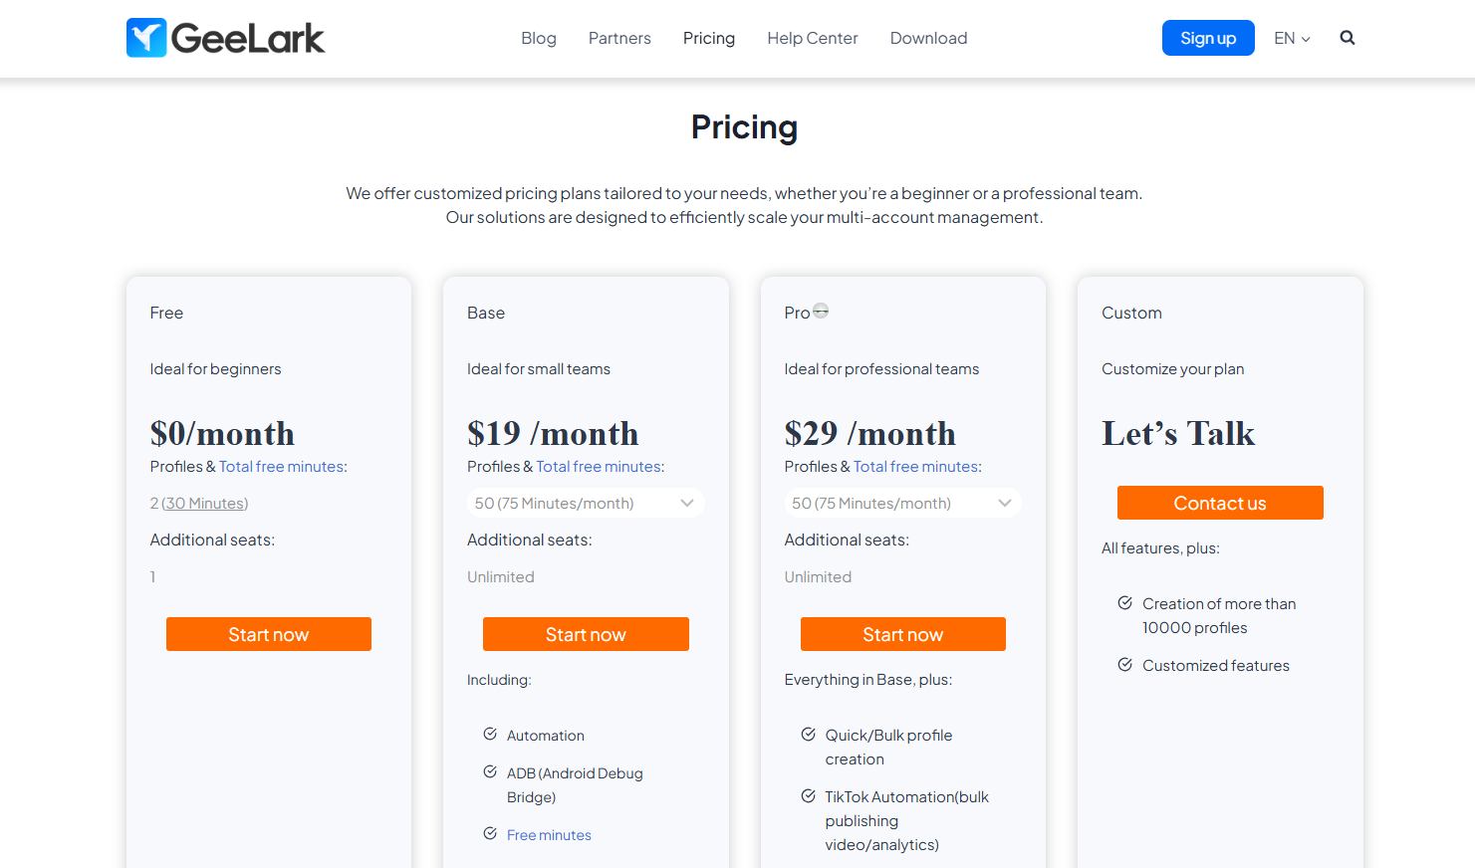This screenshot has height=868, width=1475.
Task: Click the Contact us button
Action: (1220, 503)
